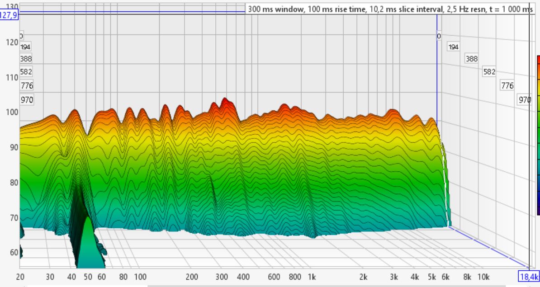Select the 582 ms label on left time axis
Viewport: 540px width, 287px height.
coord(26,71)
